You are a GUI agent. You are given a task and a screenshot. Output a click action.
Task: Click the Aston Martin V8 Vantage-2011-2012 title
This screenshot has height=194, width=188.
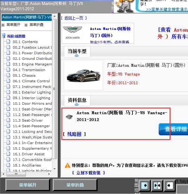pos(122,116)
